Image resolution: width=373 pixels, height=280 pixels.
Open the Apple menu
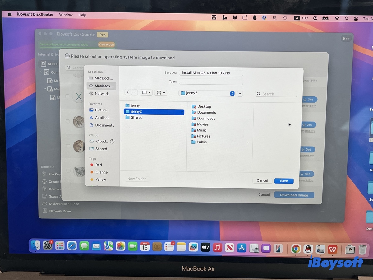coord(10,14)
